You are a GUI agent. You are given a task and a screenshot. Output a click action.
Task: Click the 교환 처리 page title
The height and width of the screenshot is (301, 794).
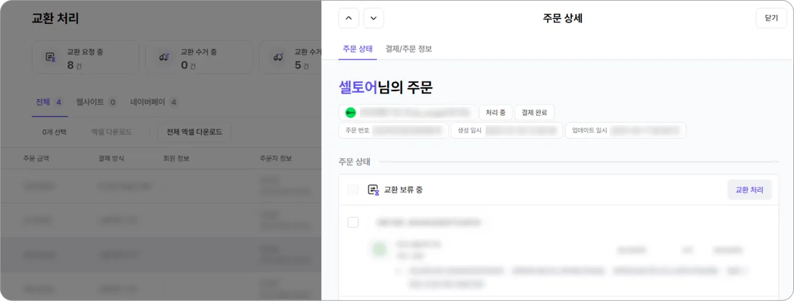[x=56, y=18]
